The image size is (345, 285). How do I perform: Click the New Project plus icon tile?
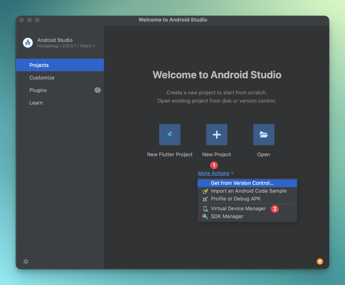point(217,135)
